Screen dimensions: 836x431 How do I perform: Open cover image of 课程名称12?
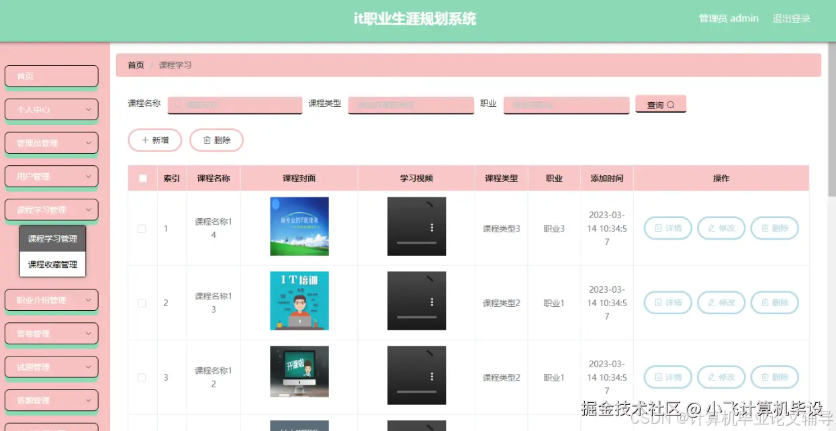pos(299,371)
